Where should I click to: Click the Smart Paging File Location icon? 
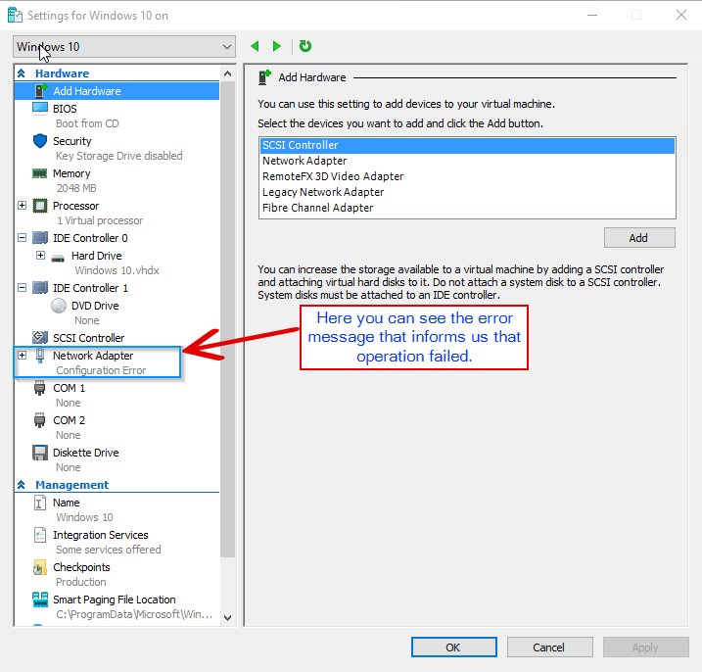[40, 600]
